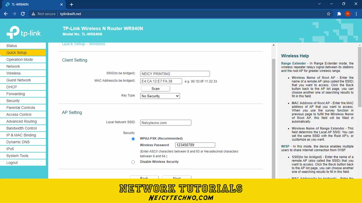Viewport: 362px width, 203px height.
Task: Click the Back button
Action: [144, 177]
